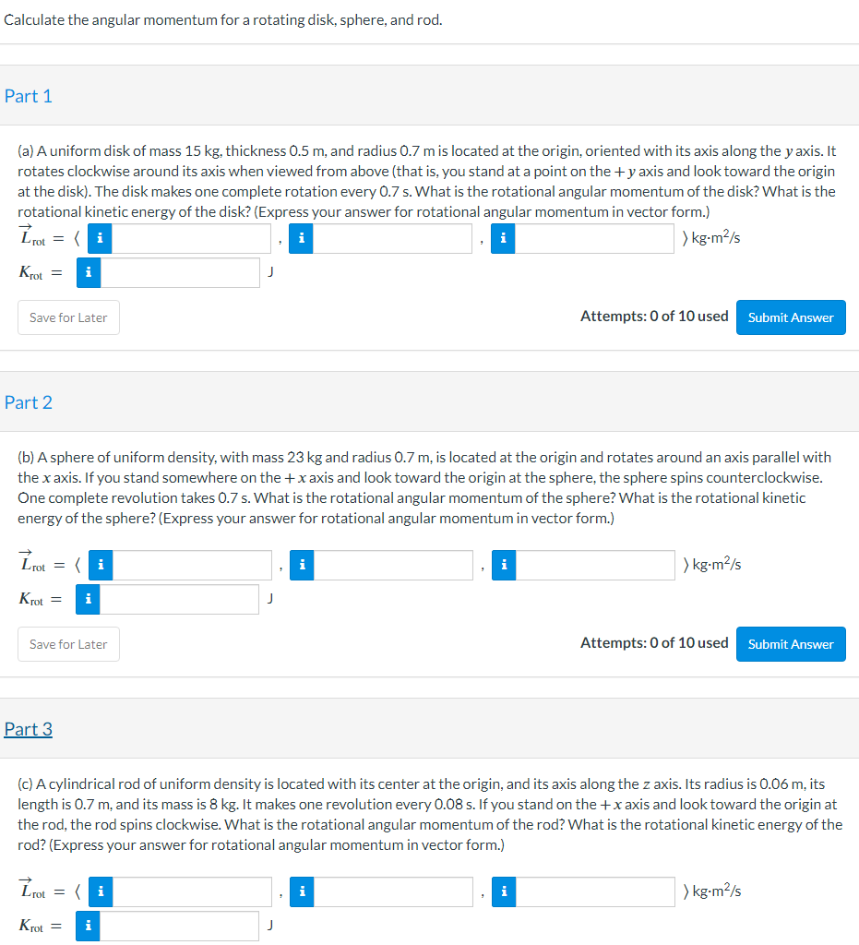This screenshot has height=945, width=859.
Task: Click the info icon for Part 2 second Lrot component
Action: click(x=301, y=564)
